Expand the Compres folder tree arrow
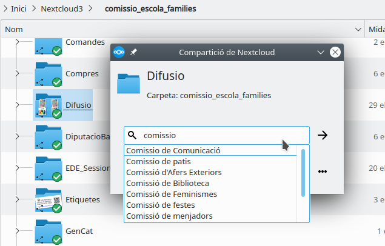The height and width of the screenshot is (246, 385). (18, 73)
